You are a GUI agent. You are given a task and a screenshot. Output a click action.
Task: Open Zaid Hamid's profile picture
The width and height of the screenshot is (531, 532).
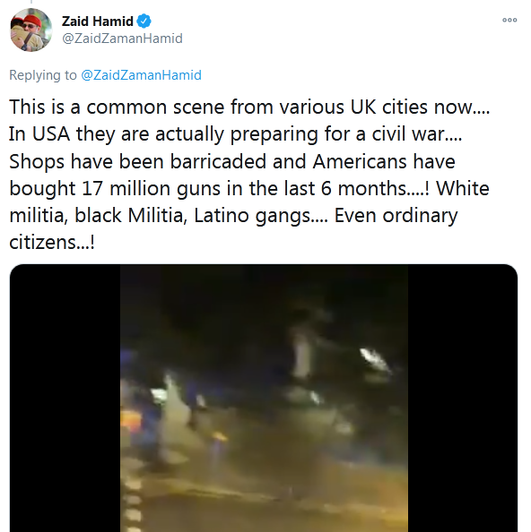[x=31, y=30]
